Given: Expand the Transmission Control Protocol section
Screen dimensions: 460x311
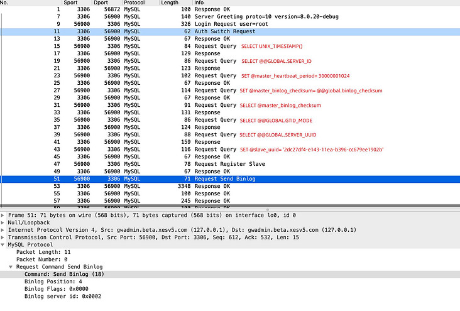Looking at the screenshot, I should click(x=3, y=237).
